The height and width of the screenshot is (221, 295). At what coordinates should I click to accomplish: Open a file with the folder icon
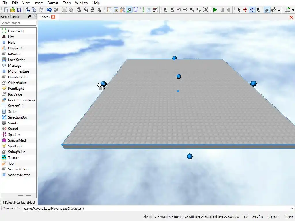(x=12, y=10)
